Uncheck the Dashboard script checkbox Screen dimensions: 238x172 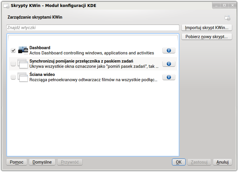13,50
